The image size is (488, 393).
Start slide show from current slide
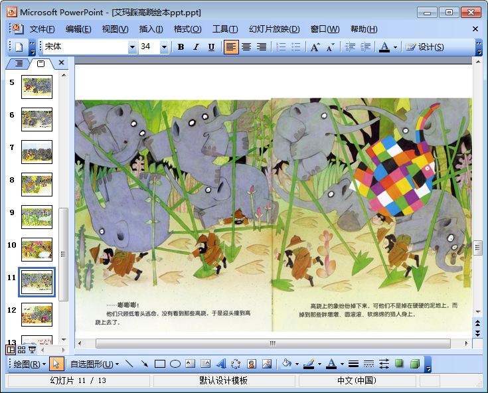32,350
